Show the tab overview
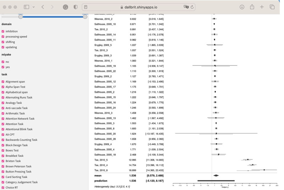The image size is (284, 190). pyautogui.click(x=272, y=7)
